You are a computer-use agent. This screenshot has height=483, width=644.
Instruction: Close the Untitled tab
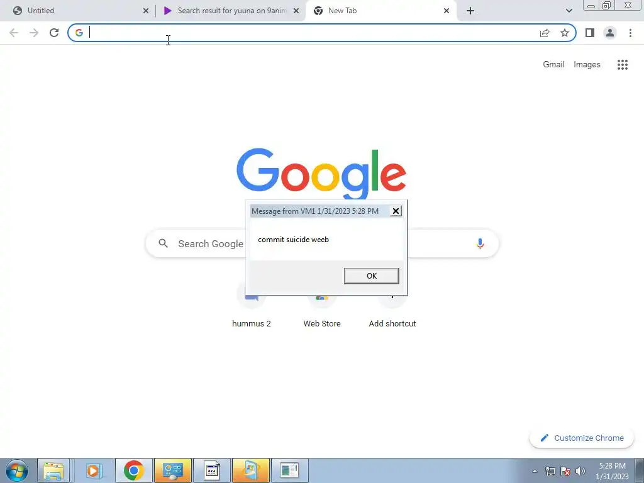pos(146,11)
